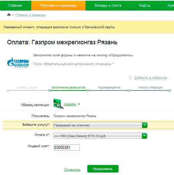Switch to the Платежи и переводы tab
This screenshot has height=175, width=174.
(58, 5)
